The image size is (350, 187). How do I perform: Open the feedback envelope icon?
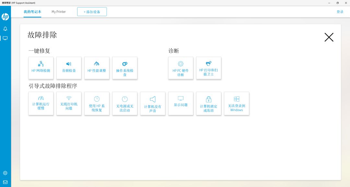pos(6,182)
